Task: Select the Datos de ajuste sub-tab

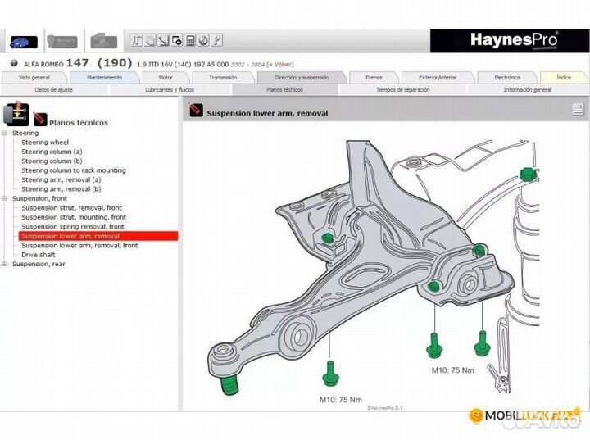Action: coord(54,90)
